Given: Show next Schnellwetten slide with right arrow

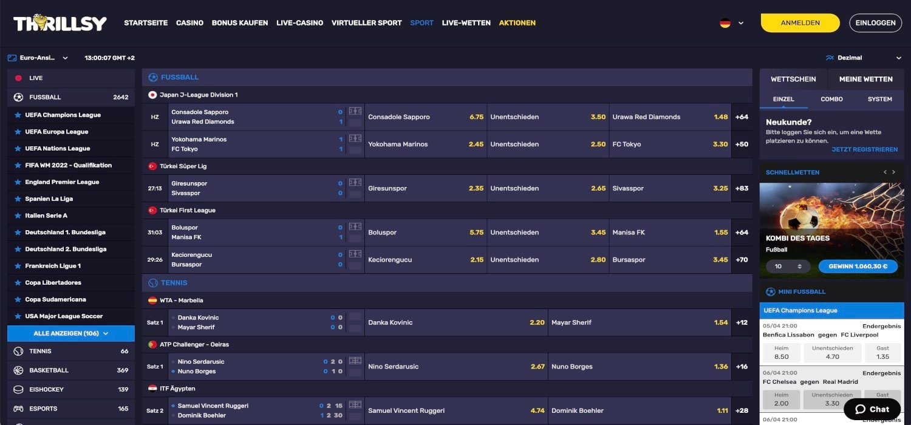Looking at the screenshot, I should (x=893, y=172).
